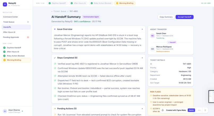Click the After-Hours AI green check in sidebar
The height and width of the screenshot is (116, 214).
[x=4, y=52]
